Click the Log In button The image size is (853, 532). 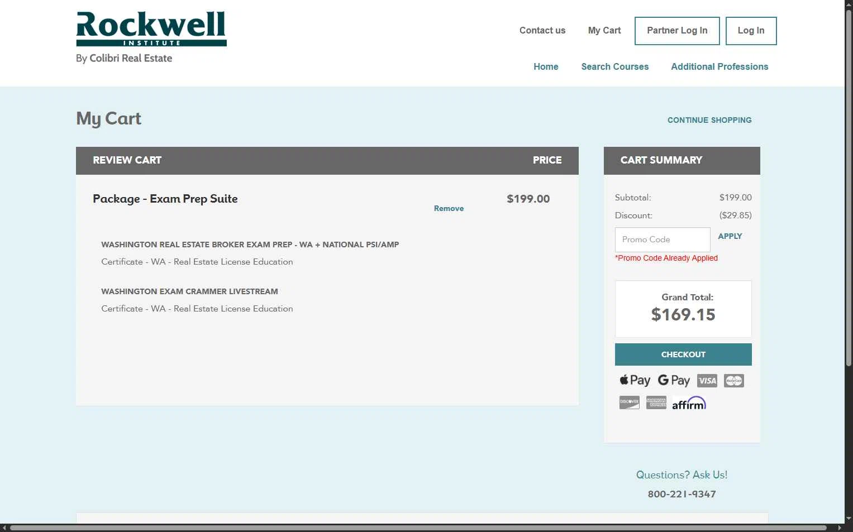click(x=751, y=31)
